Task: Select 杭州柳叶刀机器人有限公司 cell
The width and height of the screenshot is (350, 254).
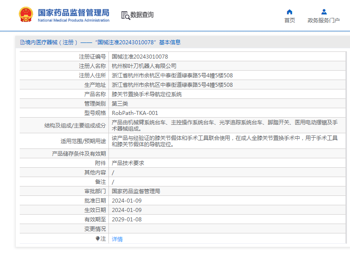Action: click(144, 66)
